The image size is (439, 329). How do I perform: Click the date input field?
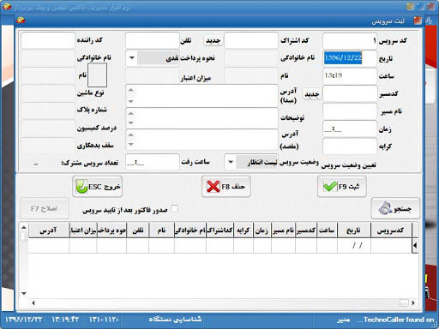click(350, 58)
